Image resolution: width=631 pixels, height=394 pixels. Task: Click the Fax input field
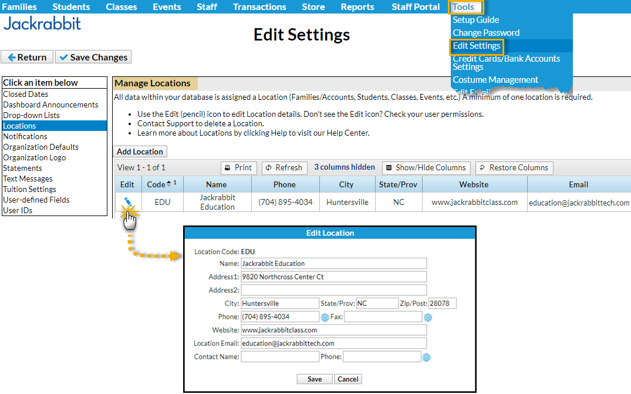pos(383,316)
